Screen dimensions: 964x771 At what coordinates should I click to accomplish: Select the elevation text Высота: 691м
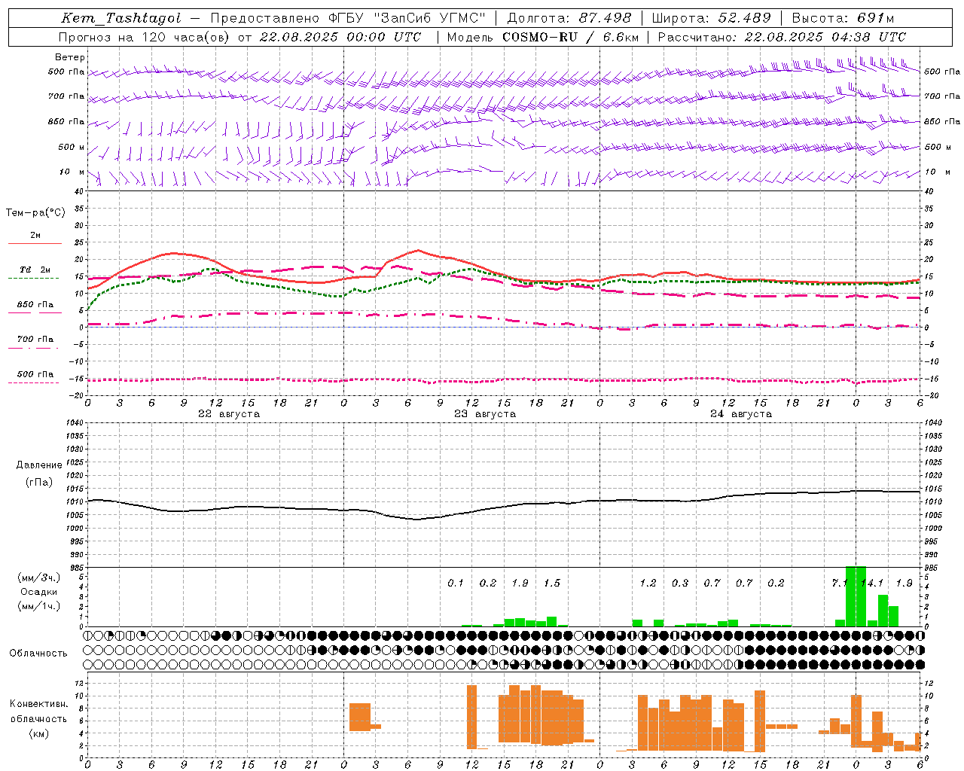(843, 18)
